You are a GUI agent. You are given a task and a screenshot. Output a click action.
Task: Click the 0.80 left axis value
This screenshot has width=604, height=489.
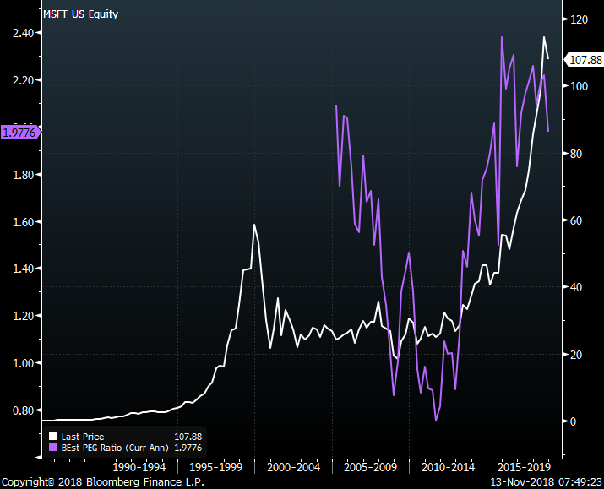pos(23,410)
